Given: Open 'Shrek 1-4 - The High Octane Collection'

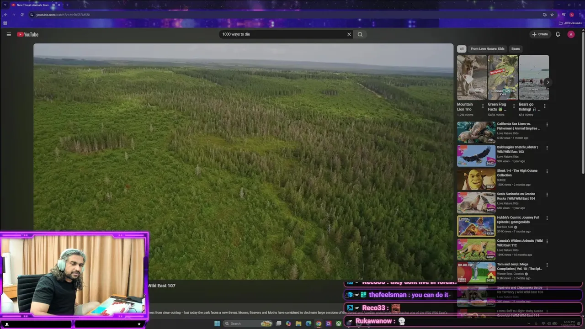Looking at the screenshot, I should coord(517,173).
